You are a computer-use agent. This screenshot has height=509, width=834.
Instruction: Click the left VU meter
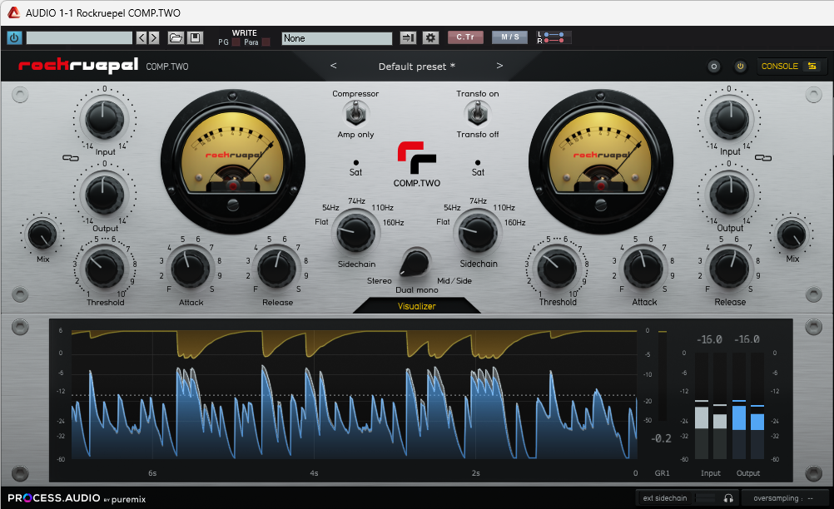(233, 161)
